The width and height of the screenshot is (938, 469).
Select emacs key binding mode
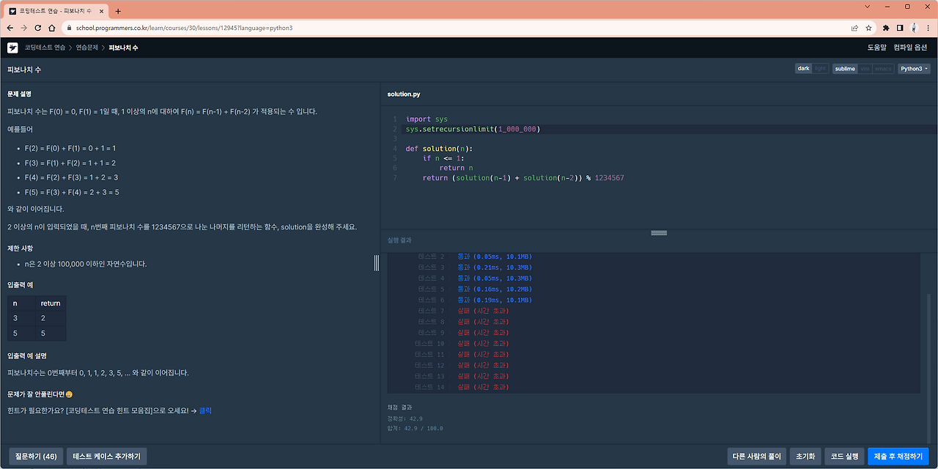tap(883, 69)
